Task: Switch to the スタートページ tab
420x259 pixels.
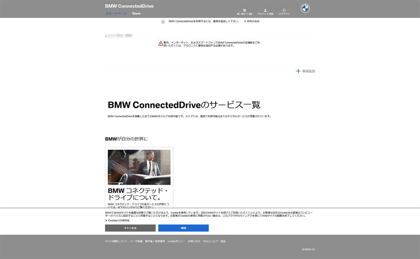Action: pos(116,13)
